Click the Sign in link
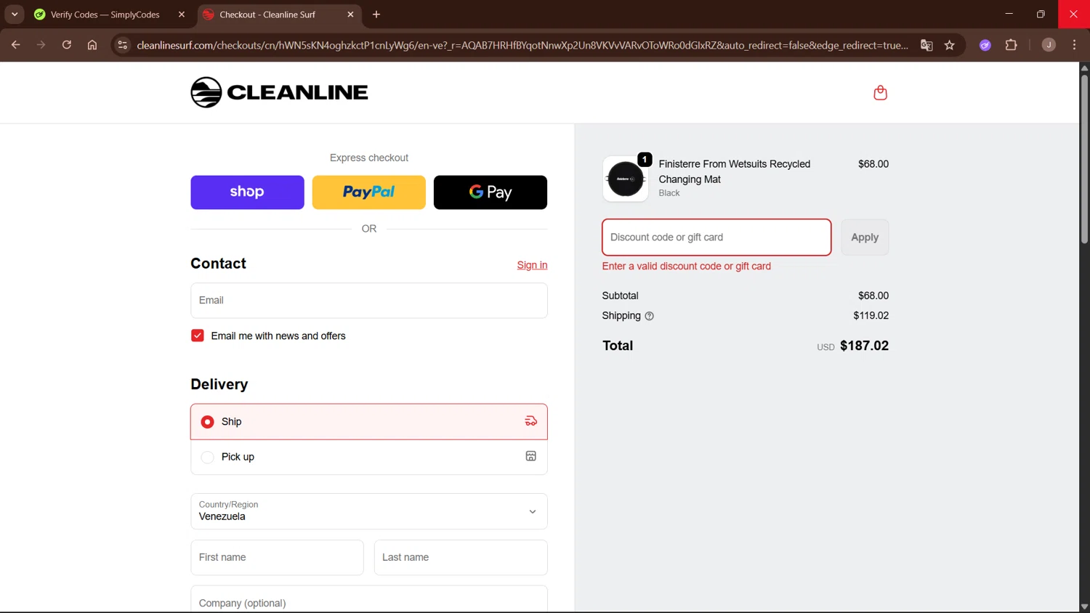The image size is (1090, 613). pyautogui.click(x=532, y=265)
